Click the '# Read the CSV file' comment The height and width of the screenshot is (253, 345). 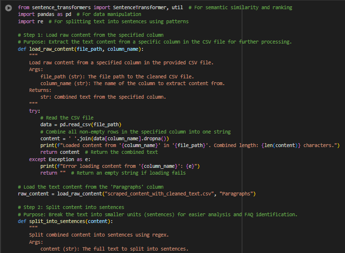[x=67, y=118]
